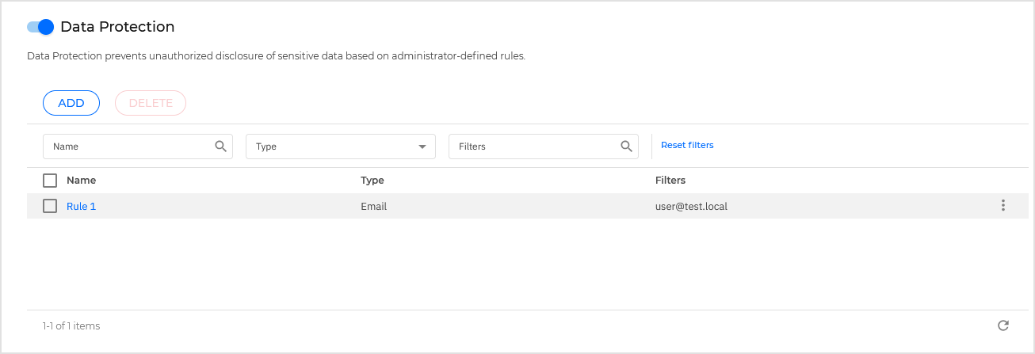Click the magnifier icon in Name field
Screen dimensions: 1035x354
(221, 147)
